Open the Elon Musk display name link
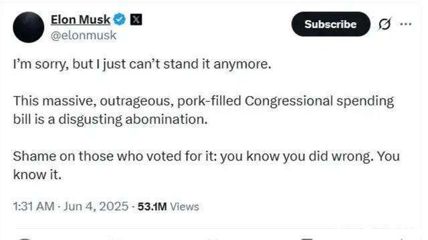The image size is (428, 240). click(80, 19)
